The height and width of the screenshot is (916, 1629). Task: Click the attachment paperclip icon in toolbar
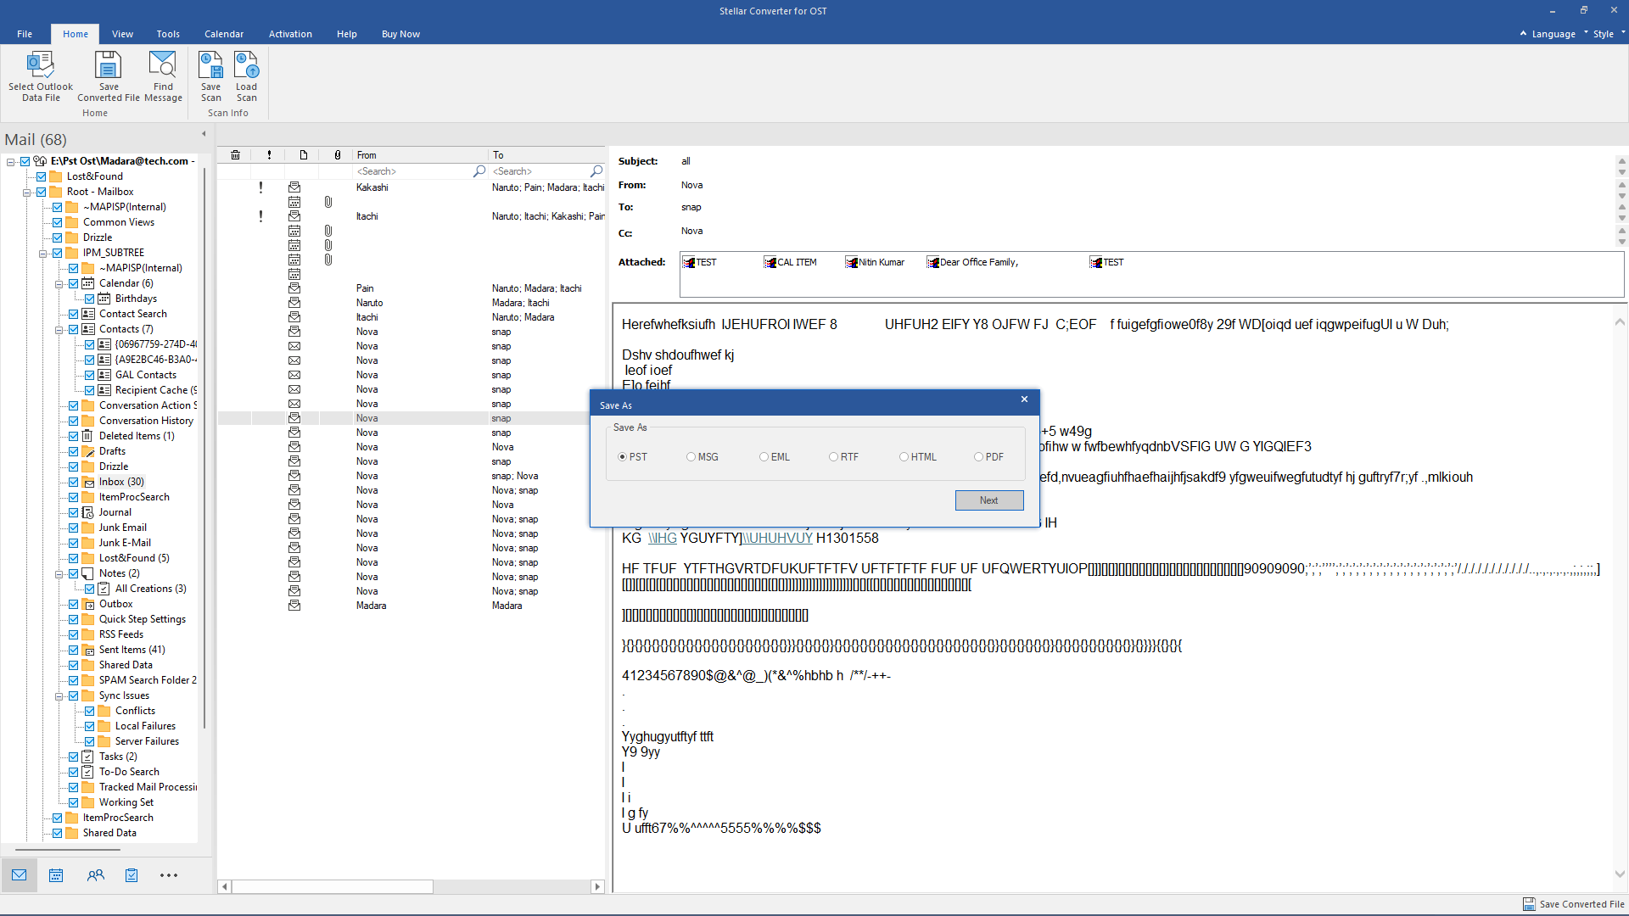coord(337,154)
